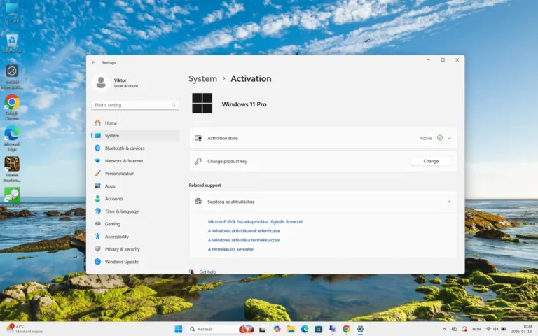Open Time & language settings
The image size is (538, 336).
135,211
